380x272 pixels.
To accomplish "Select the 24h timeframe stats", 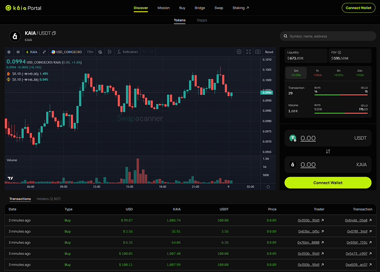I will pyautogui.click(x=360, y=73).
